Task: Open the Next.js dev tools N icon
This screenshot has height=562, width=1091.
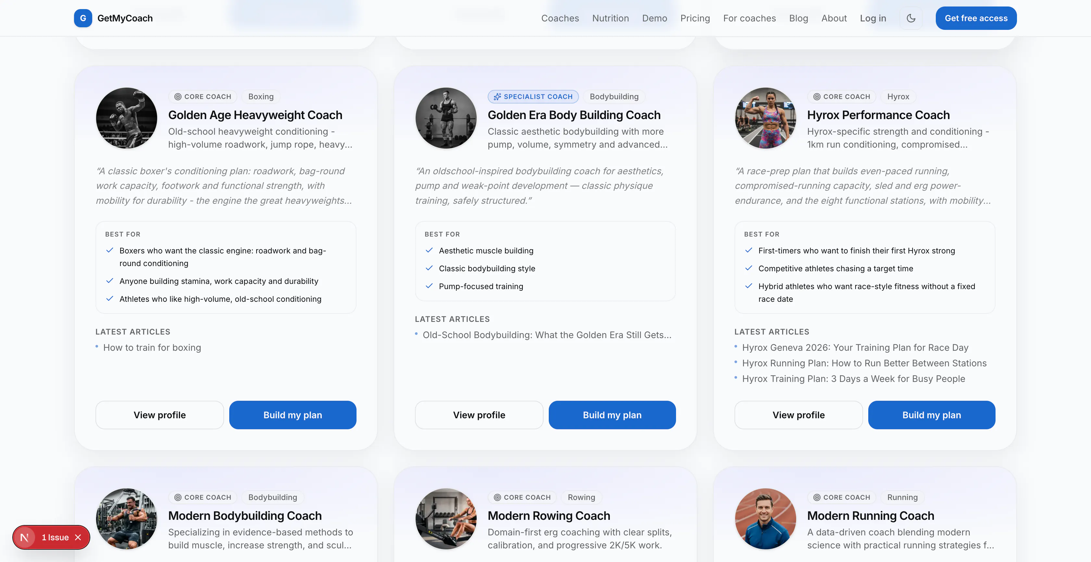Action: 25,537
